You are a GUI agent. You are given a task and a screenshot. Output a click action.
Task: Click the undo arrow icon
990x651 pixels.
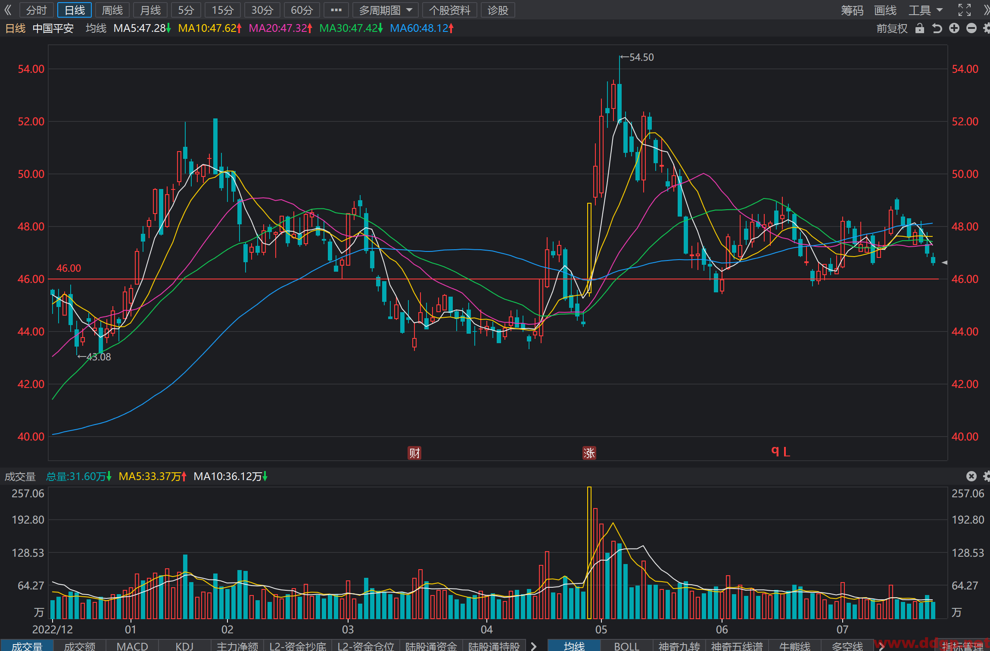(937, 28)
